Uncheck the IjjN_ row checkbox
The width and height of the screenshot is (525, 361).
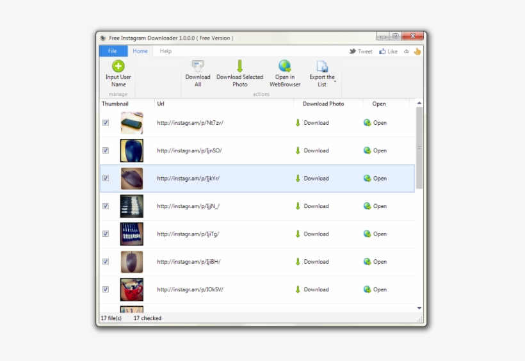(x=106, y=206)
